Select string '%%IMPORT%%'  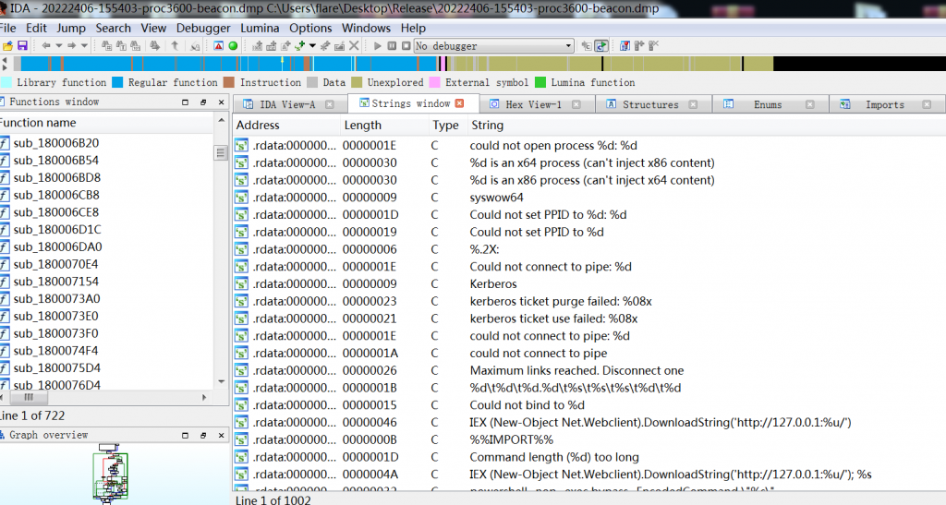pyautogui.click(x=512, y=440)
